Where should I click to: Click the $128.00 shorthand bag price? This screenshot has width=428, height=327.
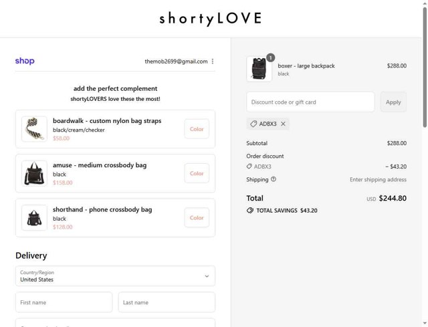[x=62, y=227]
